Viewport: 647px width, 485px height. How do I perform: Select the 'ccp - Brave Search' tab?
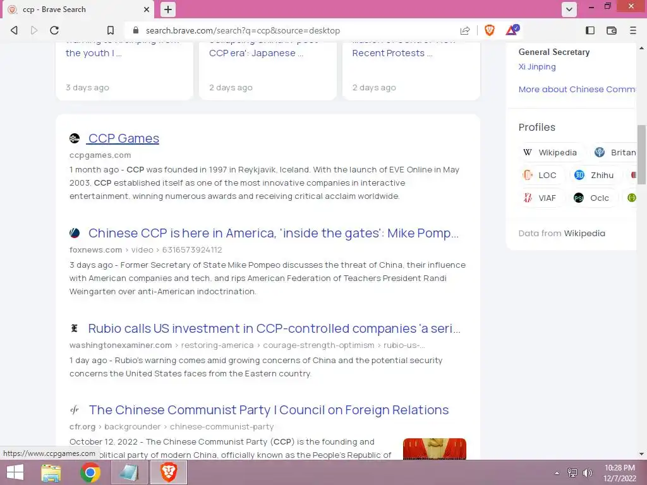click(x=78, y=9)
